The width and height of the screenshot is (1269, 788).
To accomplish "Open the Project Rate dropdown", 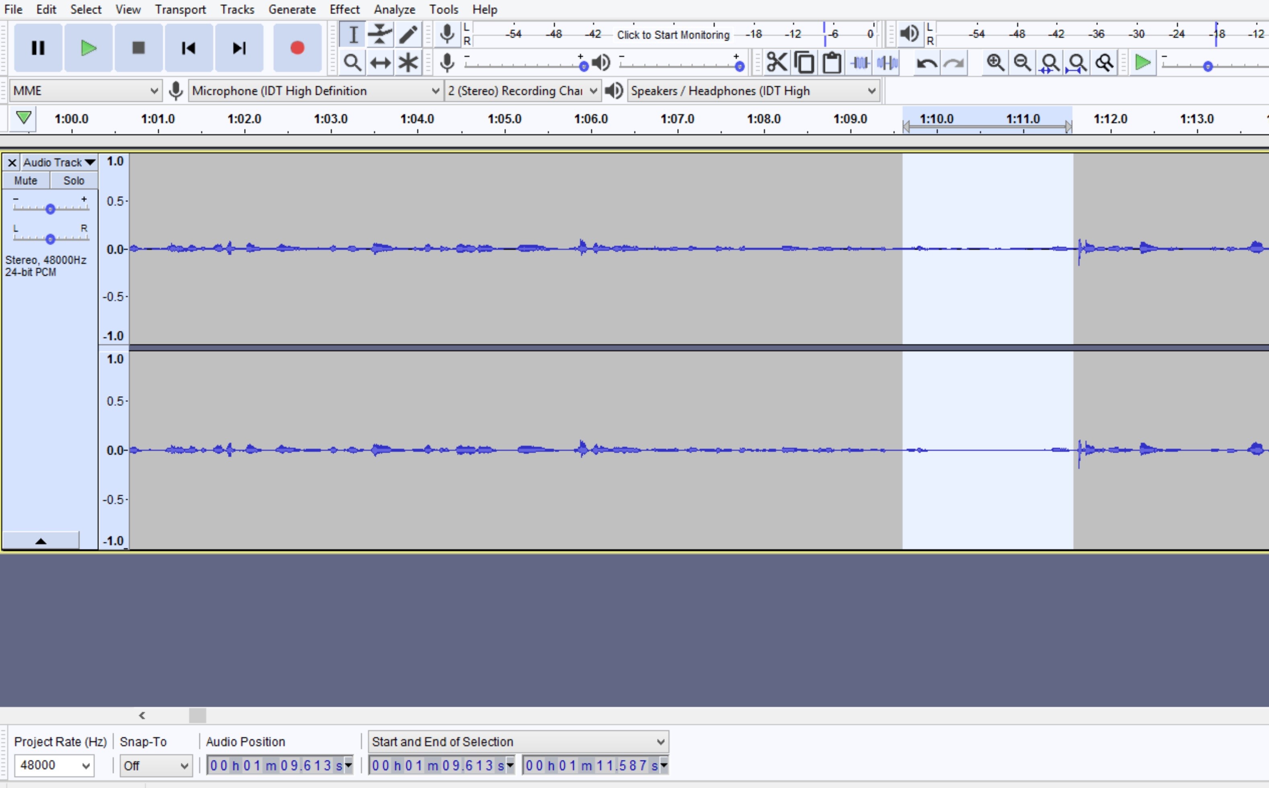I will tap(54, 765).
